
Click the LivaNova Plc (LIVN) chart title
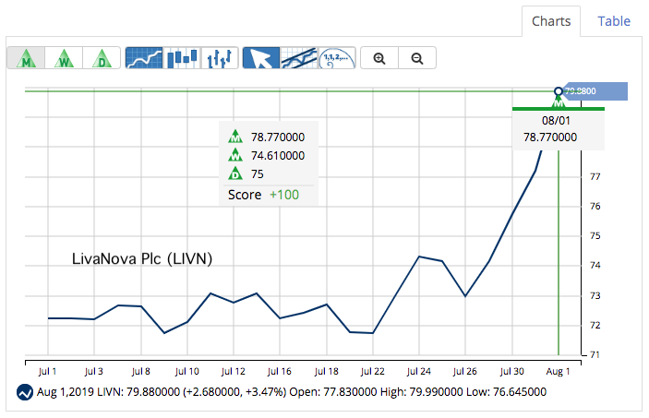pyautogui.click(x=142, y=259)
